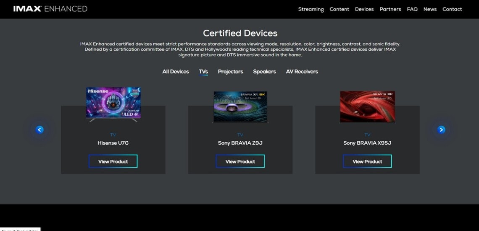The image size is (479, 231).
Task: Click the IMAX Enhanced logo
Action: coord(50,9)
